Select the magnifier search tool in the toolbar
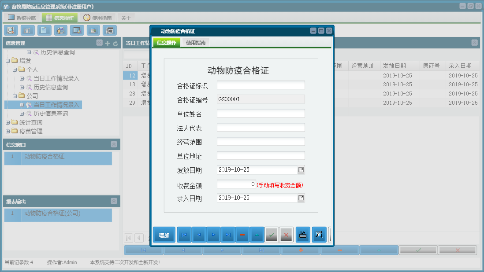484x272 pixels. 11,30
